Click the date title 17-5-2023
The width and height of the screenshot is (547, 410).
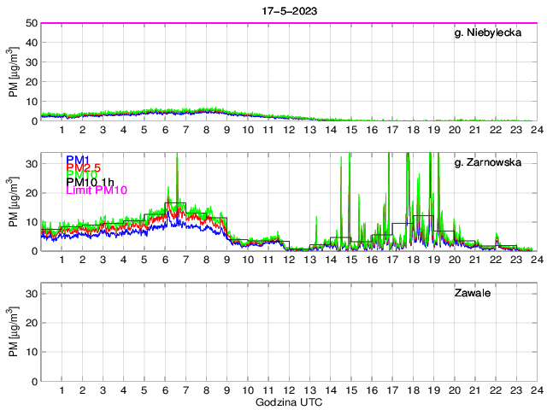tap(288, 10)
